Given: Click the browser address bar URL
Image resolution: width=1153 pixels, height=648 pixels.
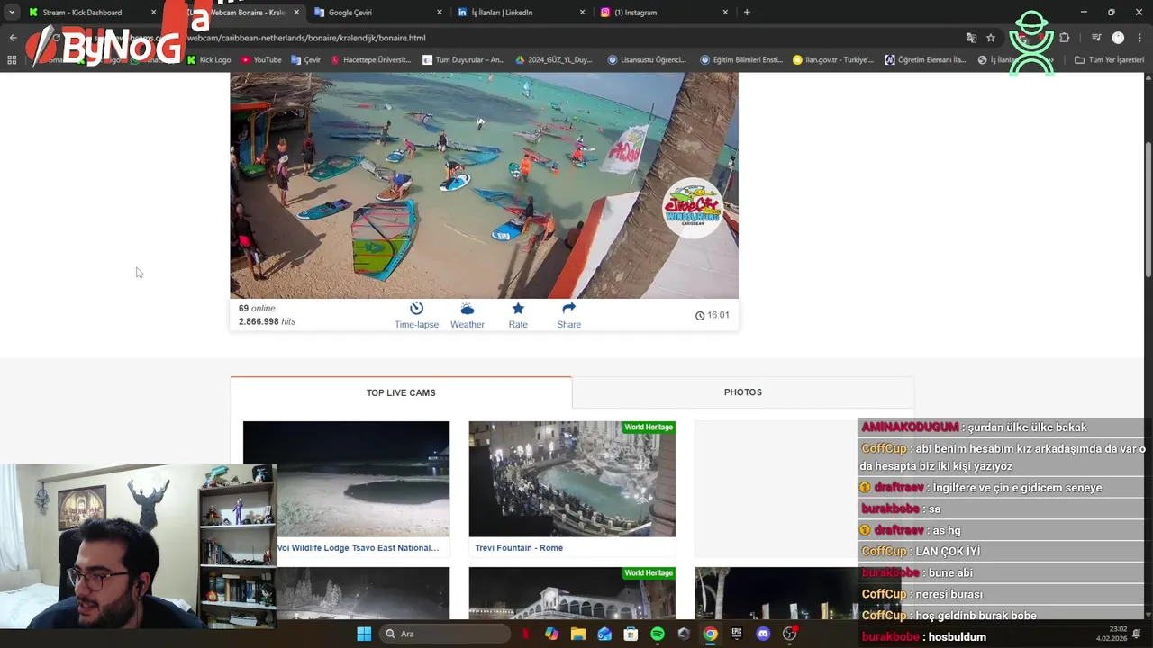Looking at the screenshot, I should tap(306, 38).
